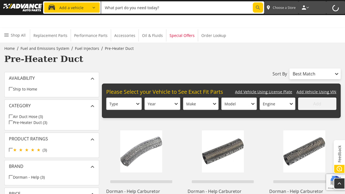Click the Choose a Store location pin
Screen dimensions: 345x194
(x=268, y=8)
